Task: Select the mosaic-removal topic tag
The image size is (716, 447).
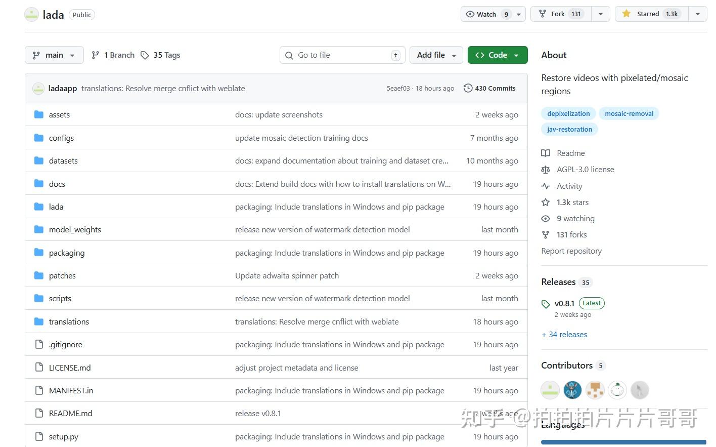Action: [x=629, y=113]
